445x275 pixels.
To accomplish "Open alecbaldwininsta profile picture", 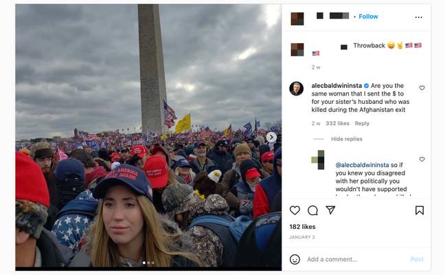I will point(296,89).
